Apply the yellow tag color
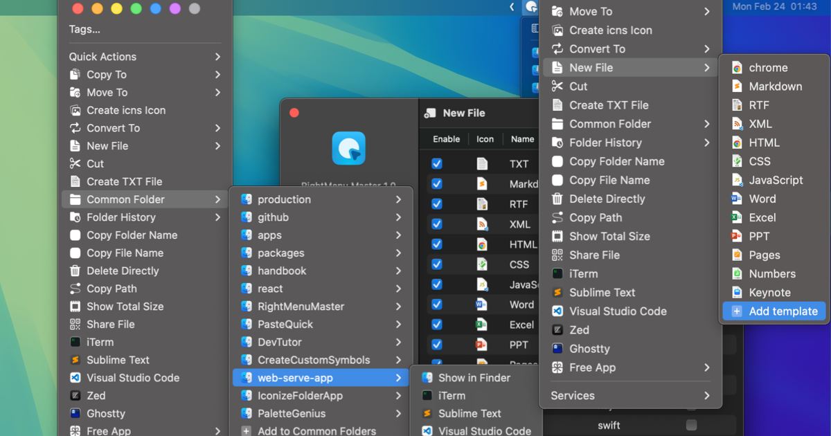Screen dimensions: 831x436 coord(116,9)
